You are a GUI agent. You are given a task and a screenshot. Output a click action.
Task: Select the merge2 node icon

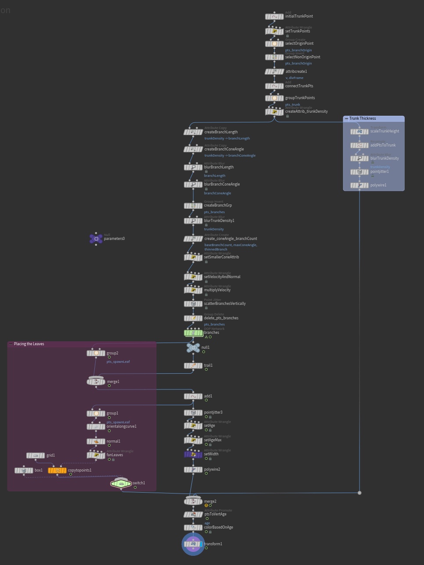(x=193, y=501)
